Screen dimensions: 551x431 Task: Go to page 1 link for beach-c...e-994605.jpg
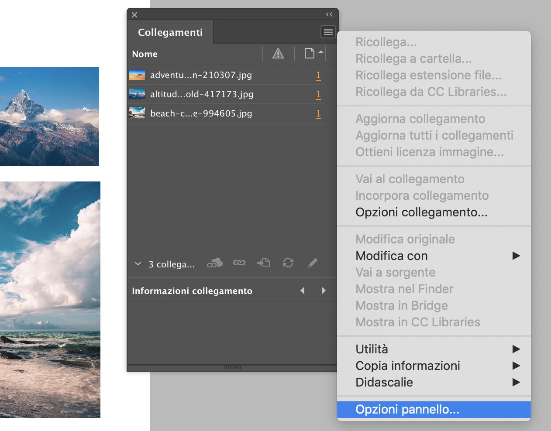(319, 113)
